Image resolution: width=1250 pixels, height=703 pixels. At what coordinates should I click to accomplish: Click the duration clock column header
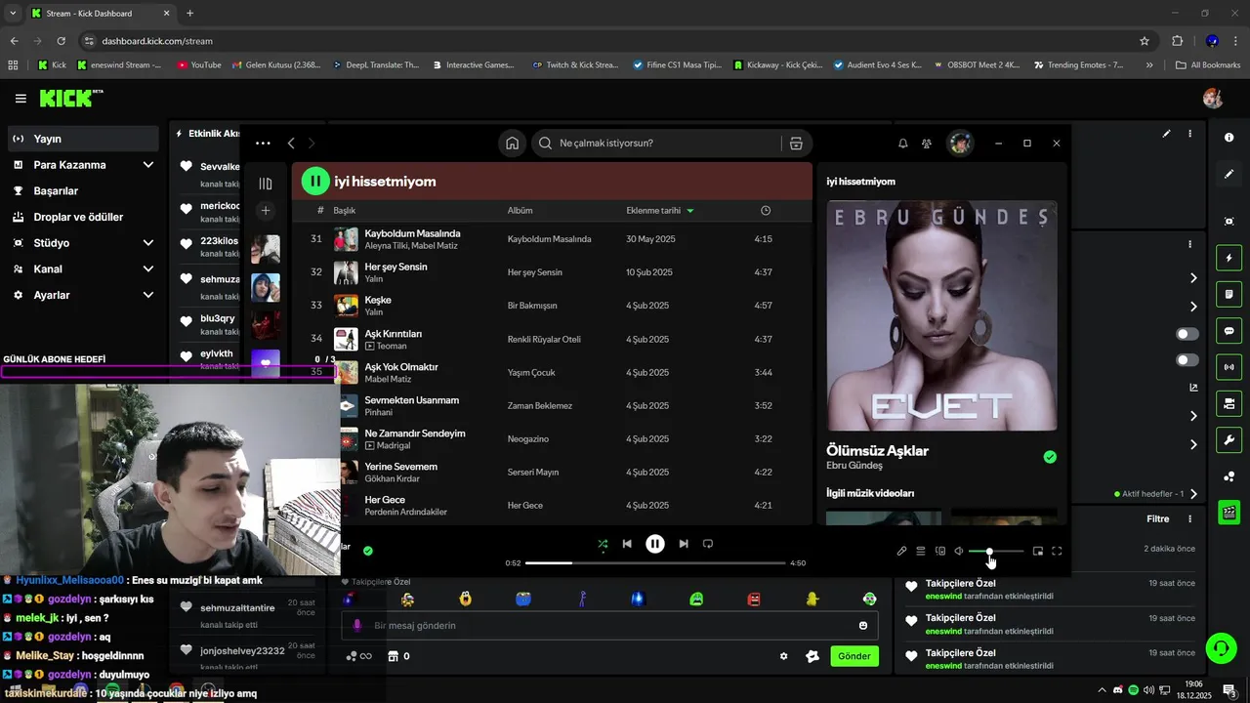pyautogui.click(x=766, y=211)
